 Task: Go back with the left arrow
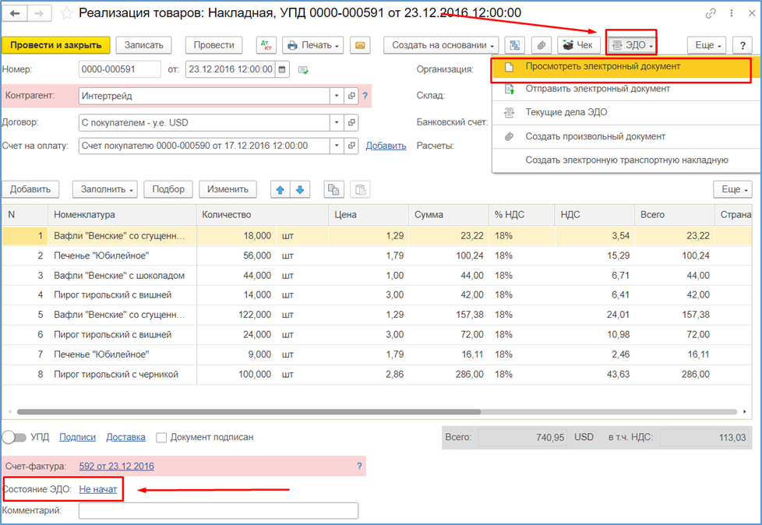[15, 13]
